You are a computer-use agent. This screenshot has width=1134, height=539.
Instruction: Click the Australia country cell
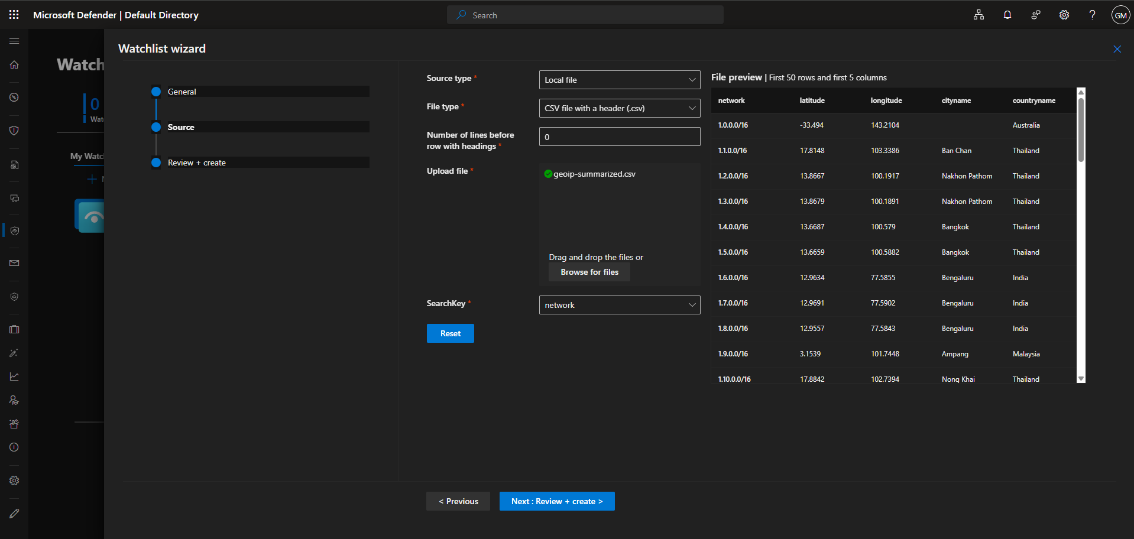click(x=1026, y=125)
